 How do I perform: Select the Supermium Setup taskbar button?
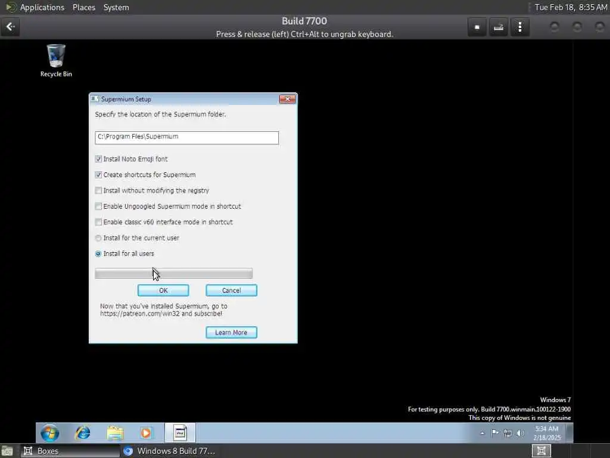coord(180,433)
